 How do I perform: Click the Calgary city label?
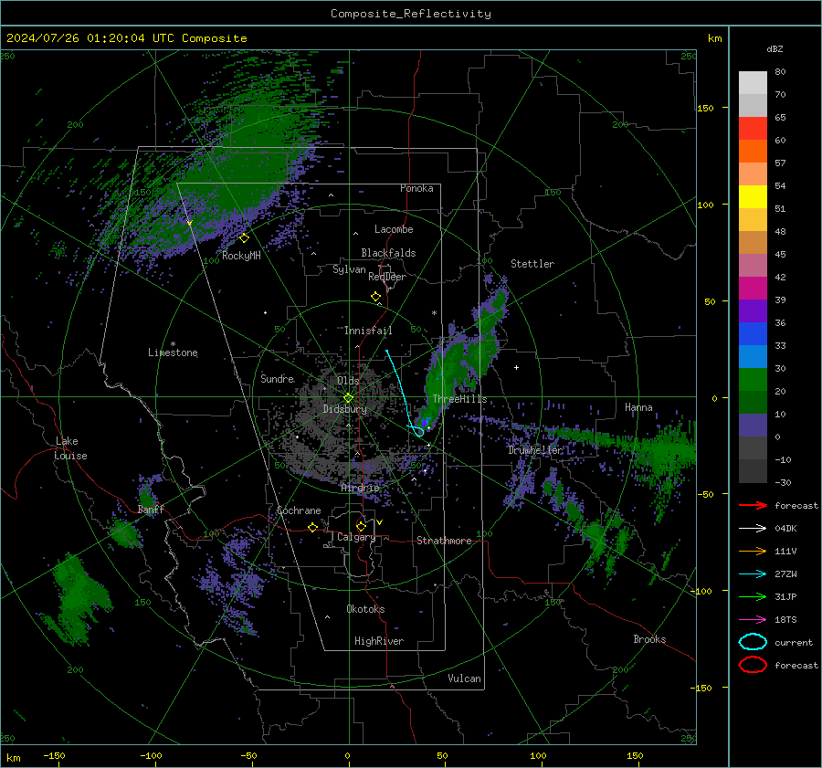[x=356, y=537]
